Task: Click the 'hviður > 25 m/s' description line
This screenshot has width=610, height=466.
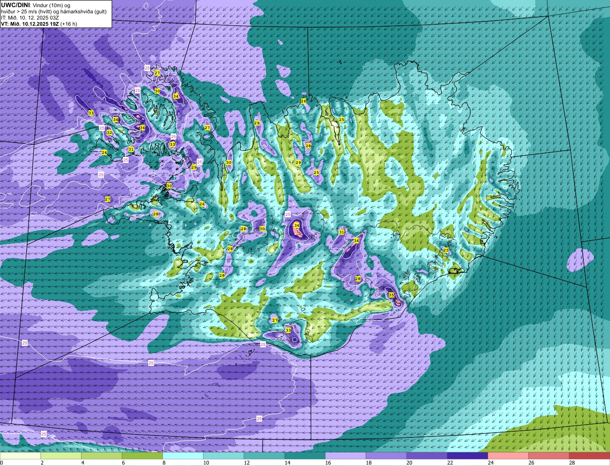Action: [x=54, y=11]
